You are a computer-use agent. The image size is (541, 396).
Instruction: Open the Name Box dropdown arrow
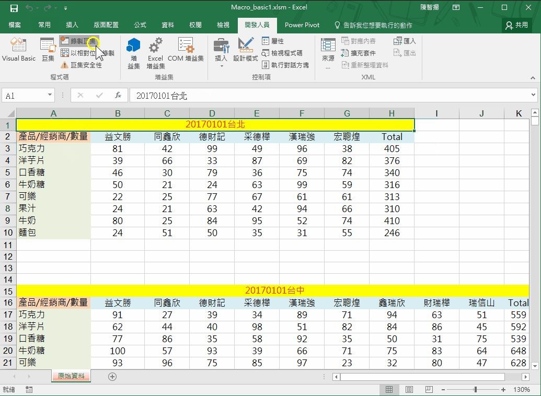point(50,95)
